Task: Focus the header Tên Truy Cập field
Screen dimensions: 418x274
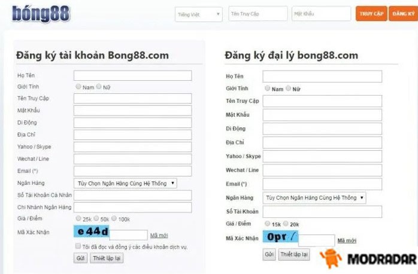Action: pos(258,14)
